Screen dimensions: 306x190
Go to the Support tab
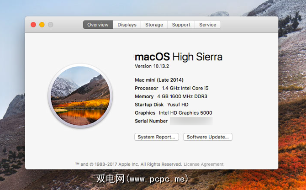click(x=181, y=25)
